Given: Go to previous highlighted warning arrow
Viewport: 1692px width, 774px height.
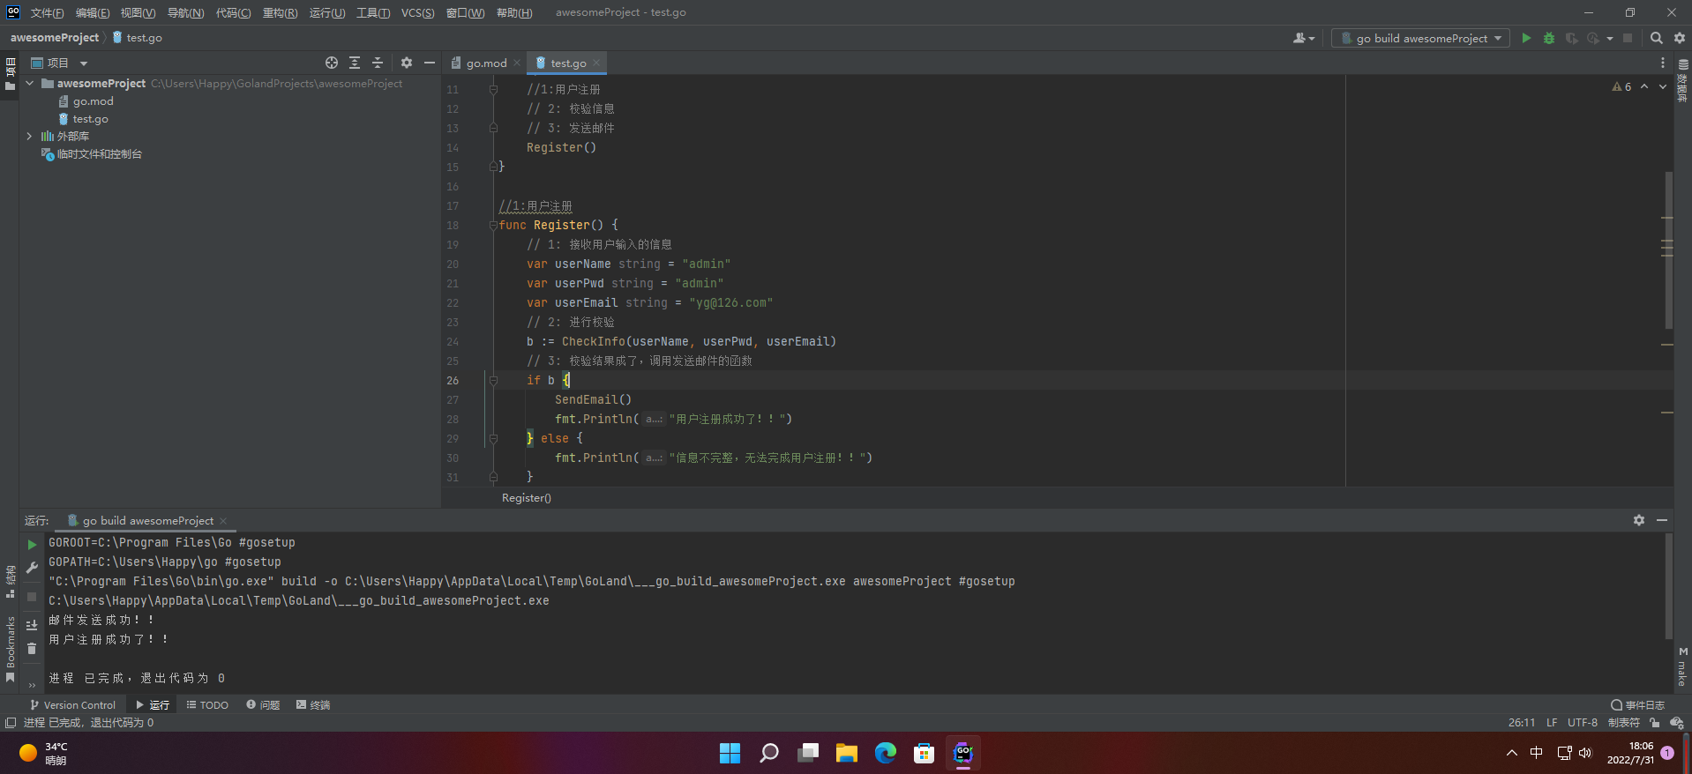Looking at the screenshot, I should [x=1644, y=86].
